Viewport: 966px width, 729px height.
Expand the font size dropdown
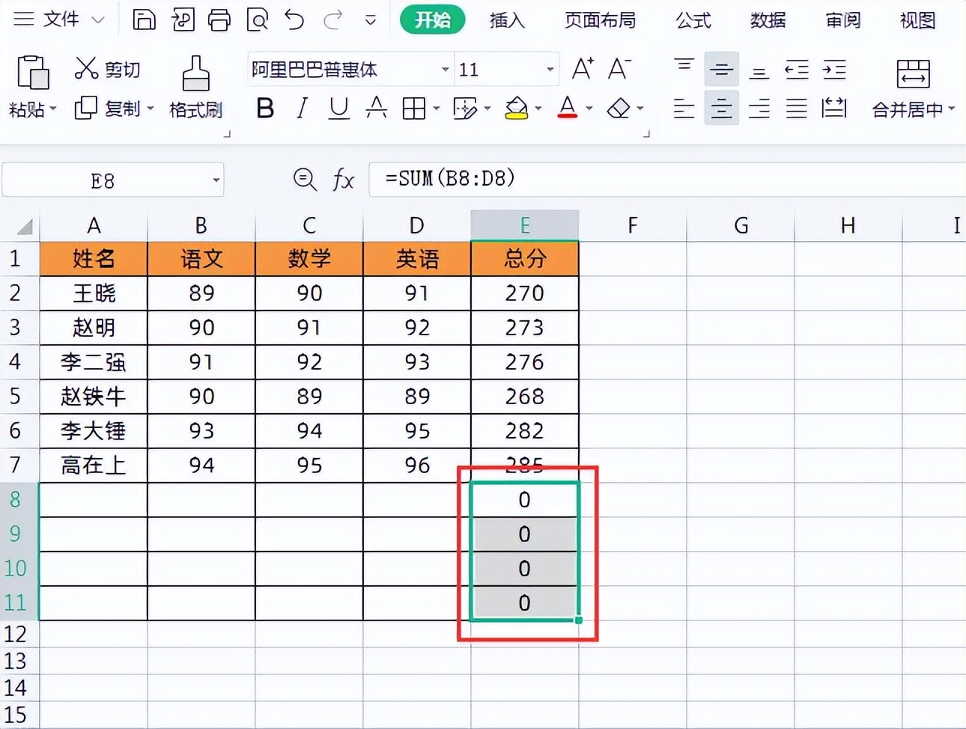coord(550,70)
